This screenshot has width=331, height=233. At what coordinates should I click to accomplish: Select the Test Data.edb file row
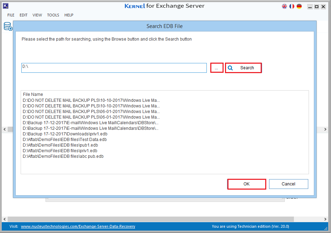[65, 140]
